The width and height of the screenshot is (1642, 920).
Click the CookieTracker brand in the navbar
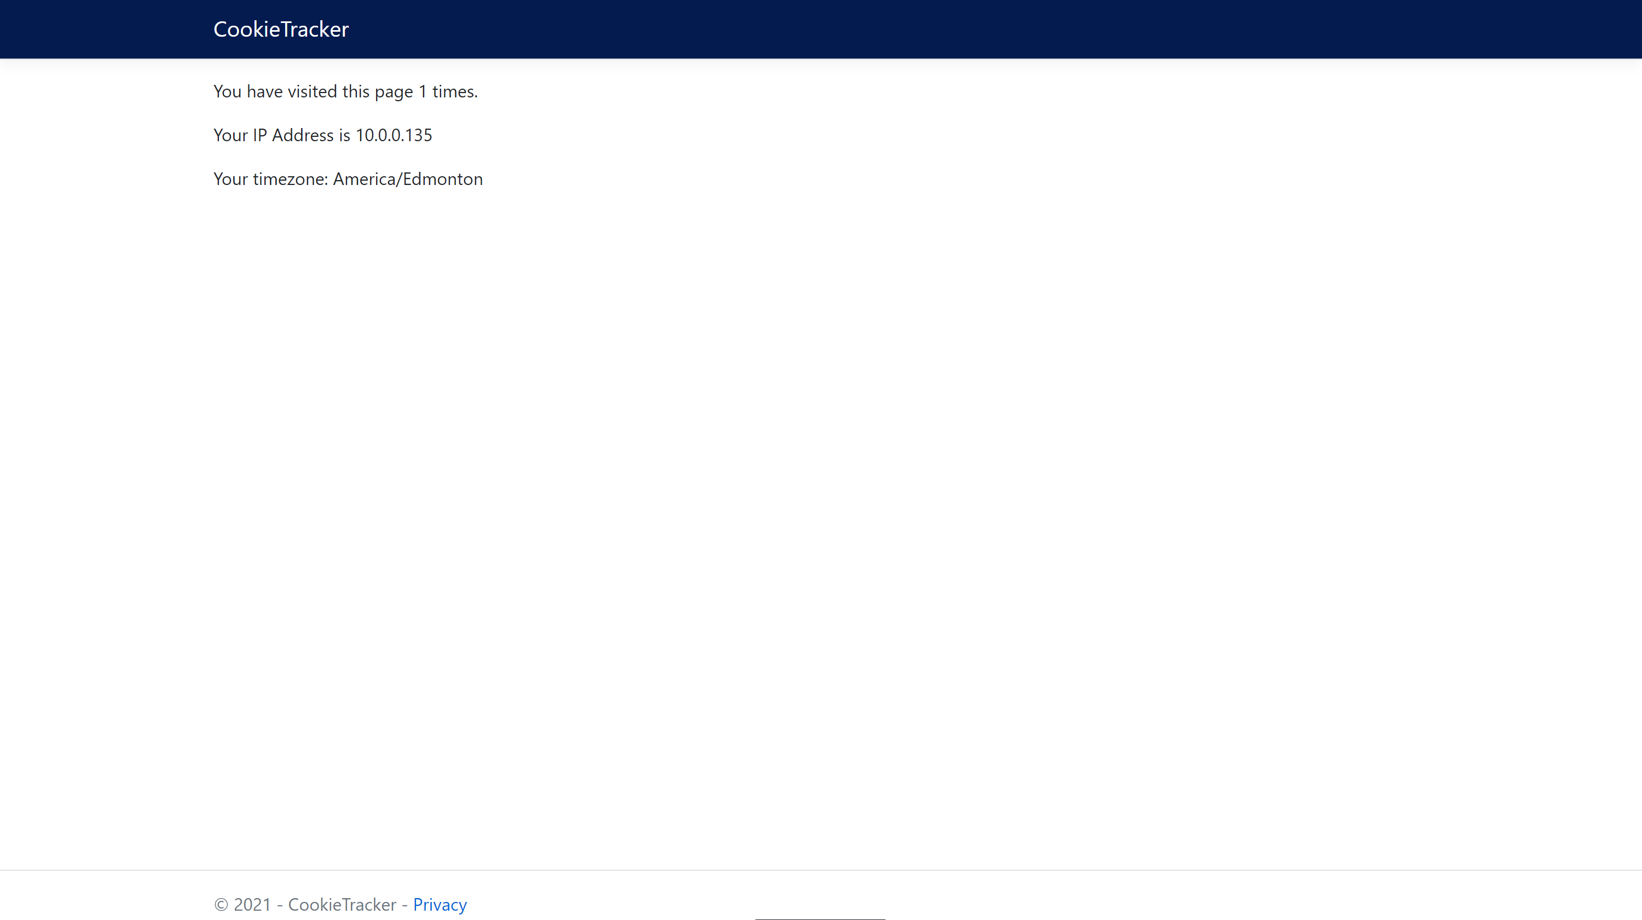tap(280, 28)
